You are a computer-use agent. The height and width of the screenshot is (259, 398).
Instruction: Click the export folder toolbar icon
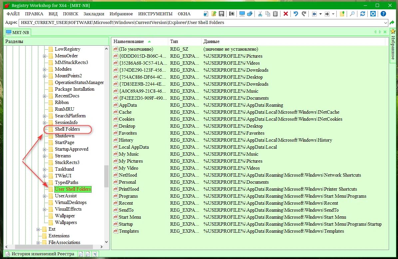coord(214,14)
